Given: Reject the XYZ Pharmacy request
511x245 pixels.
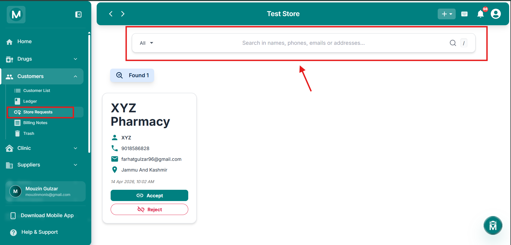Looking at the screenshot, I should tap(149, 209).
